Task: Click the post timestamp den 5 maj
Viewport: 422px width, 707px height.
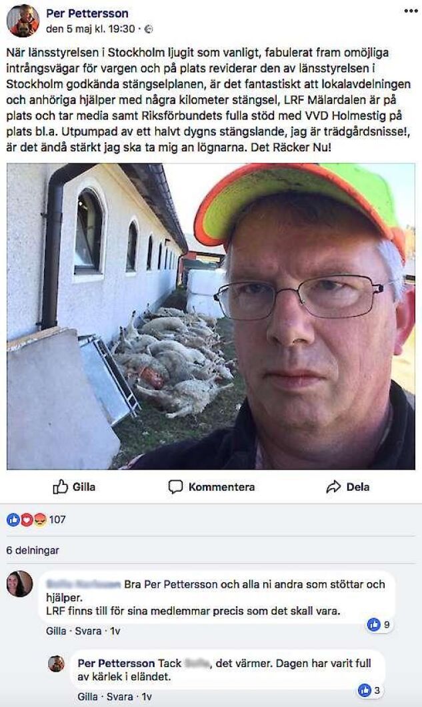Action: coord(90,29)
